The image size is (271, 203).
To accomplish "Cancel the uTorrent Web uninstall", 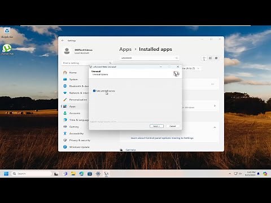I will click(x=173, y=126).
